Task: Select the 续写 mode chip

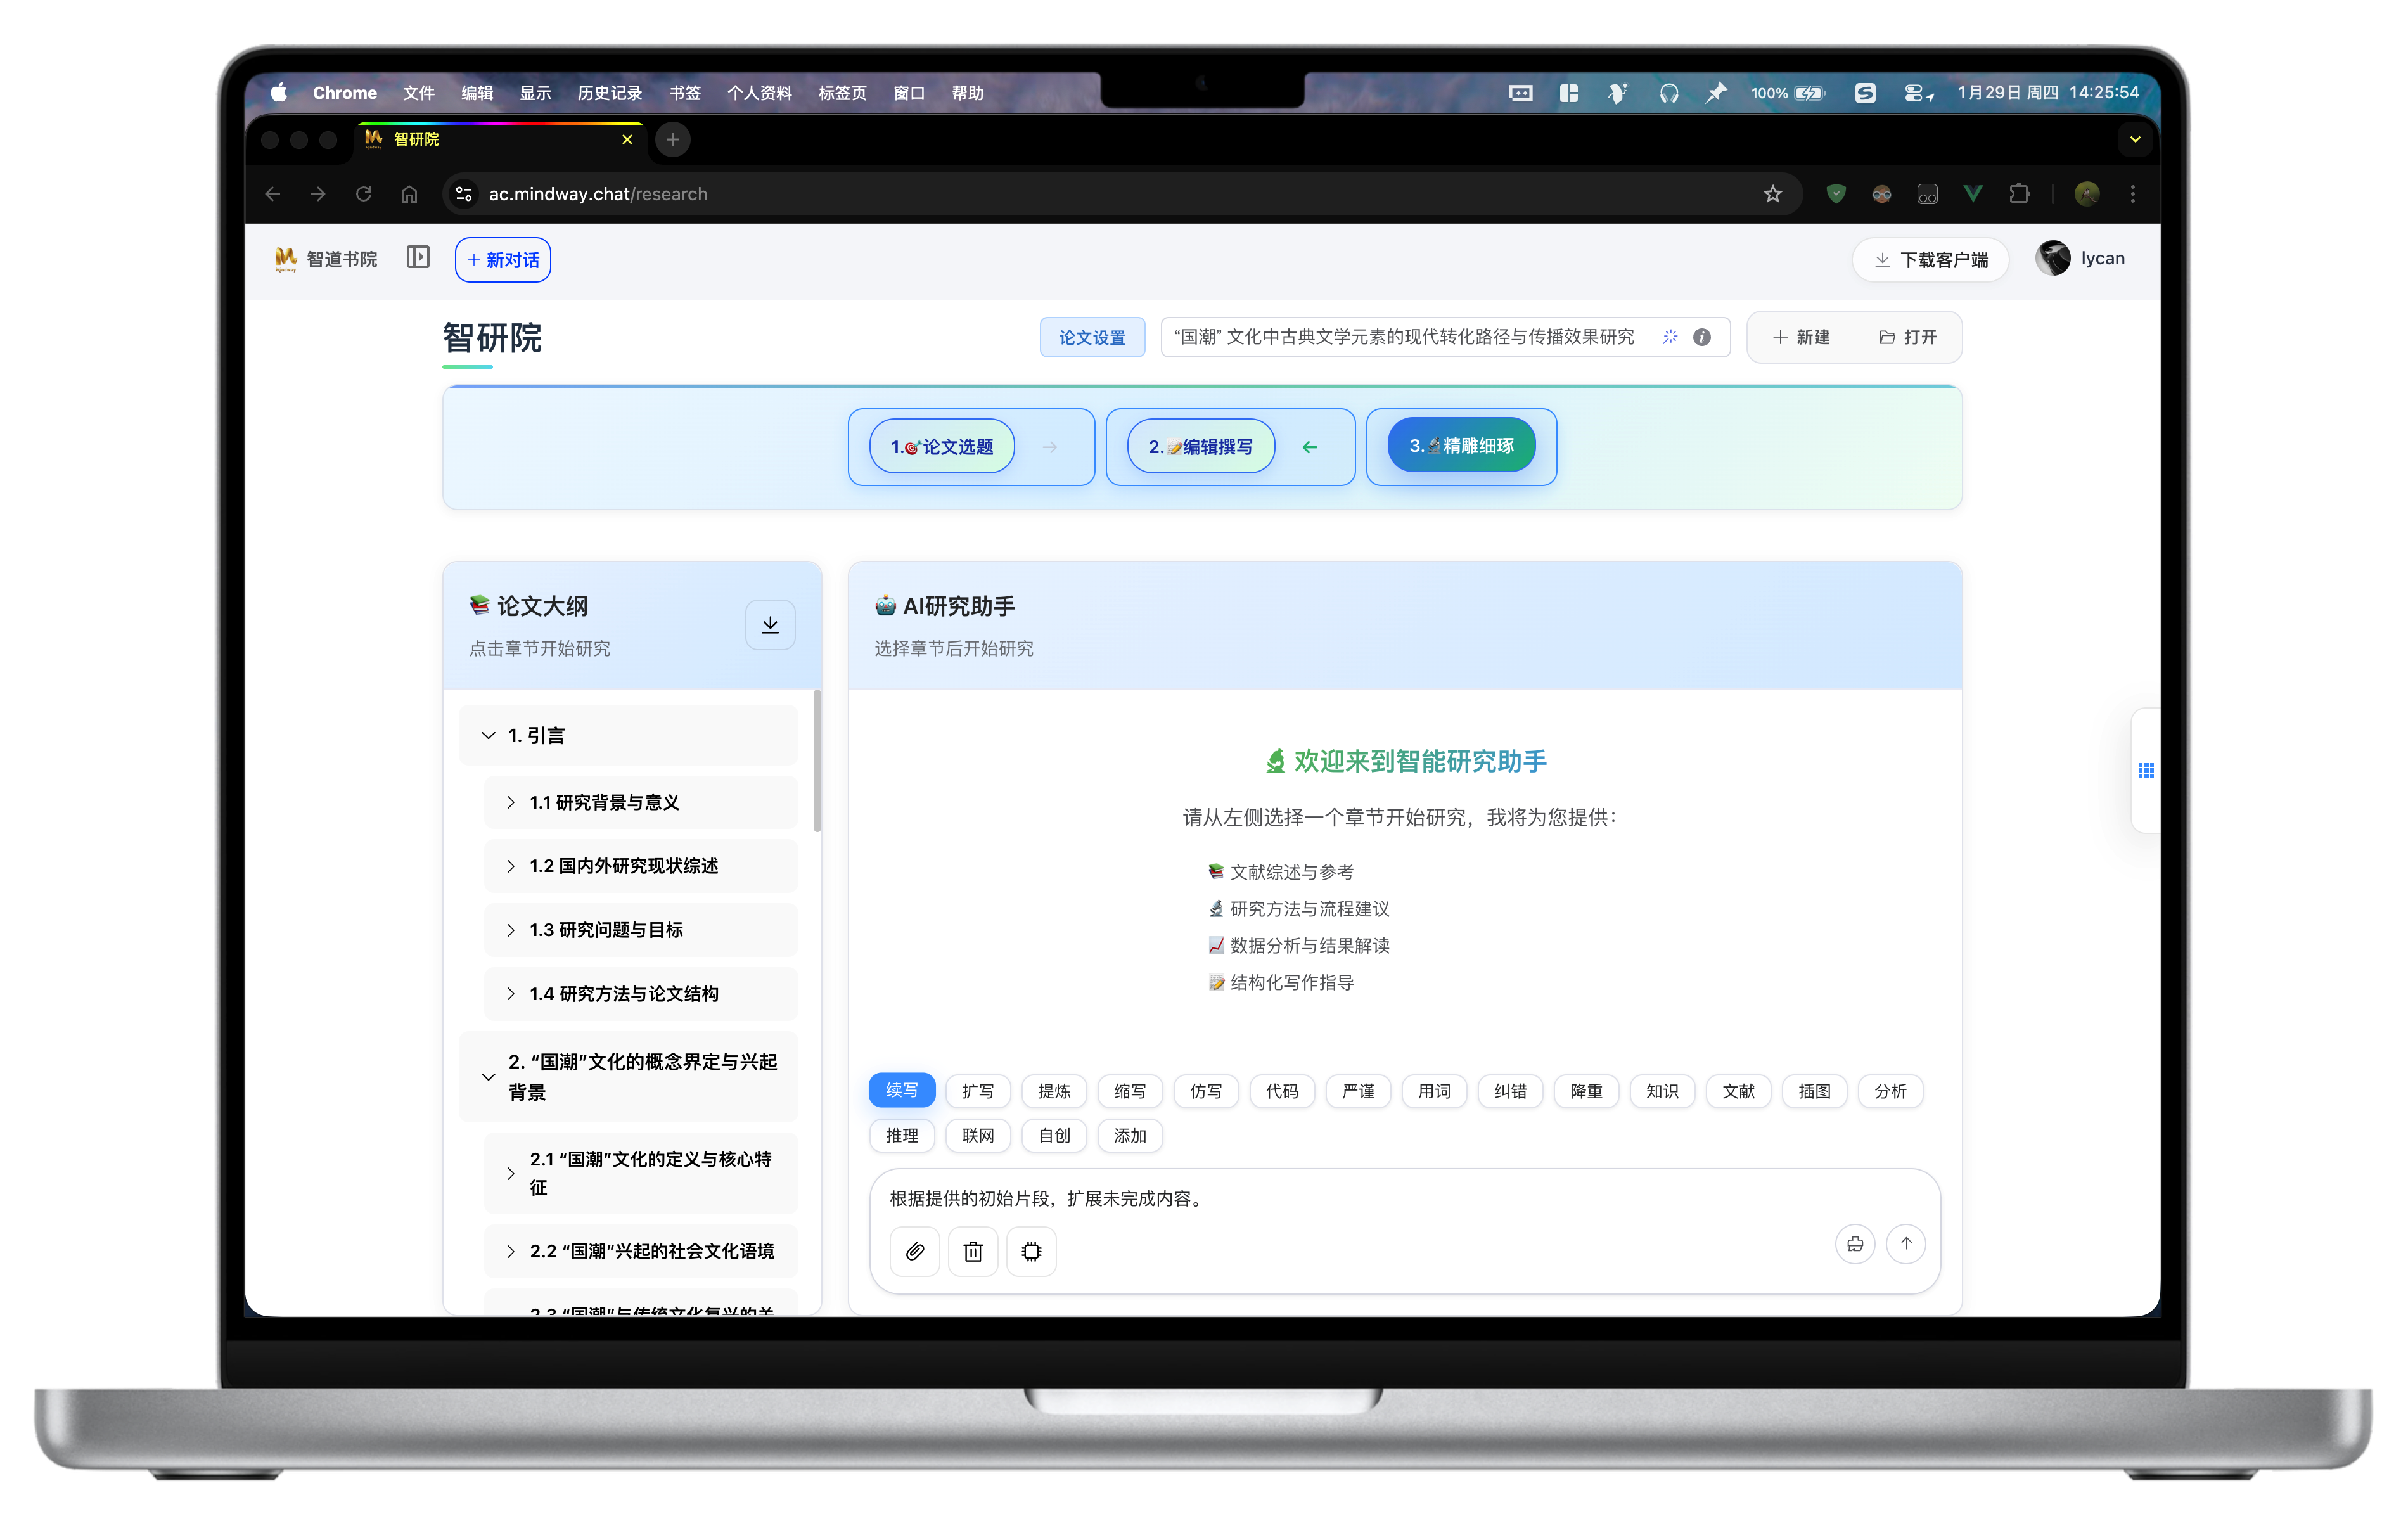Action: [x=901, y=1090]
